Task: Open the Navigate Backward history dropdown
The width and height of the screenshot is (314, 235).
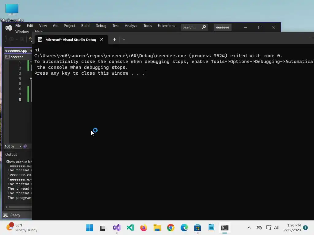Action: (17, 39)
